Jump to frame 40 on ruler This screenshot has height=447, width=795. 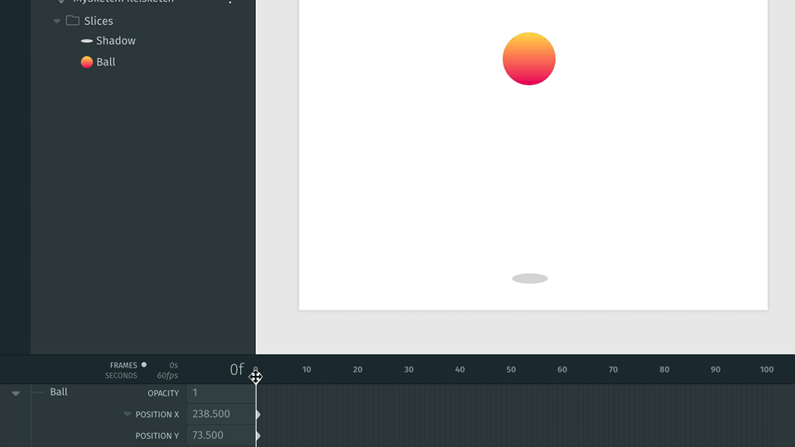(x=460, y=369)
